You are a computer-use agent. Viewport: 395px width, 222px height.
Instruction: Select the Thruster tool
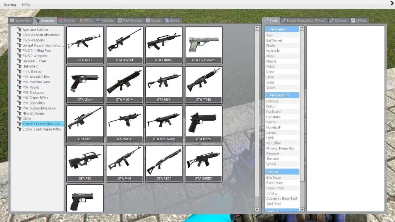click(282, 159)
